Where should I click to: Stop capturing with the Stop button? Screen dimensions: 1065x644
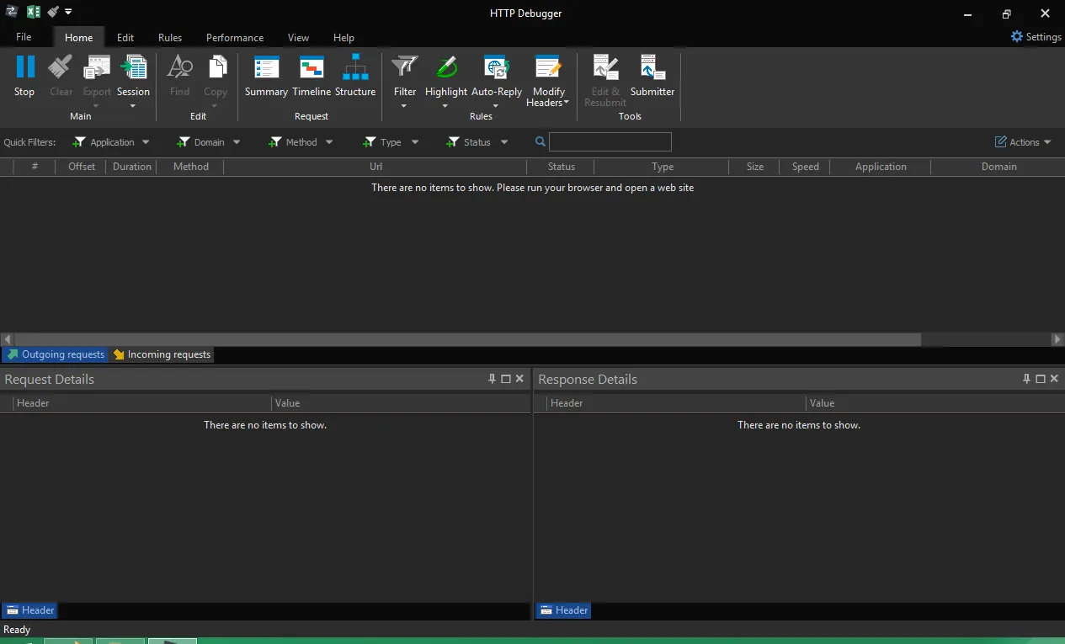click(x=24, y=76)
